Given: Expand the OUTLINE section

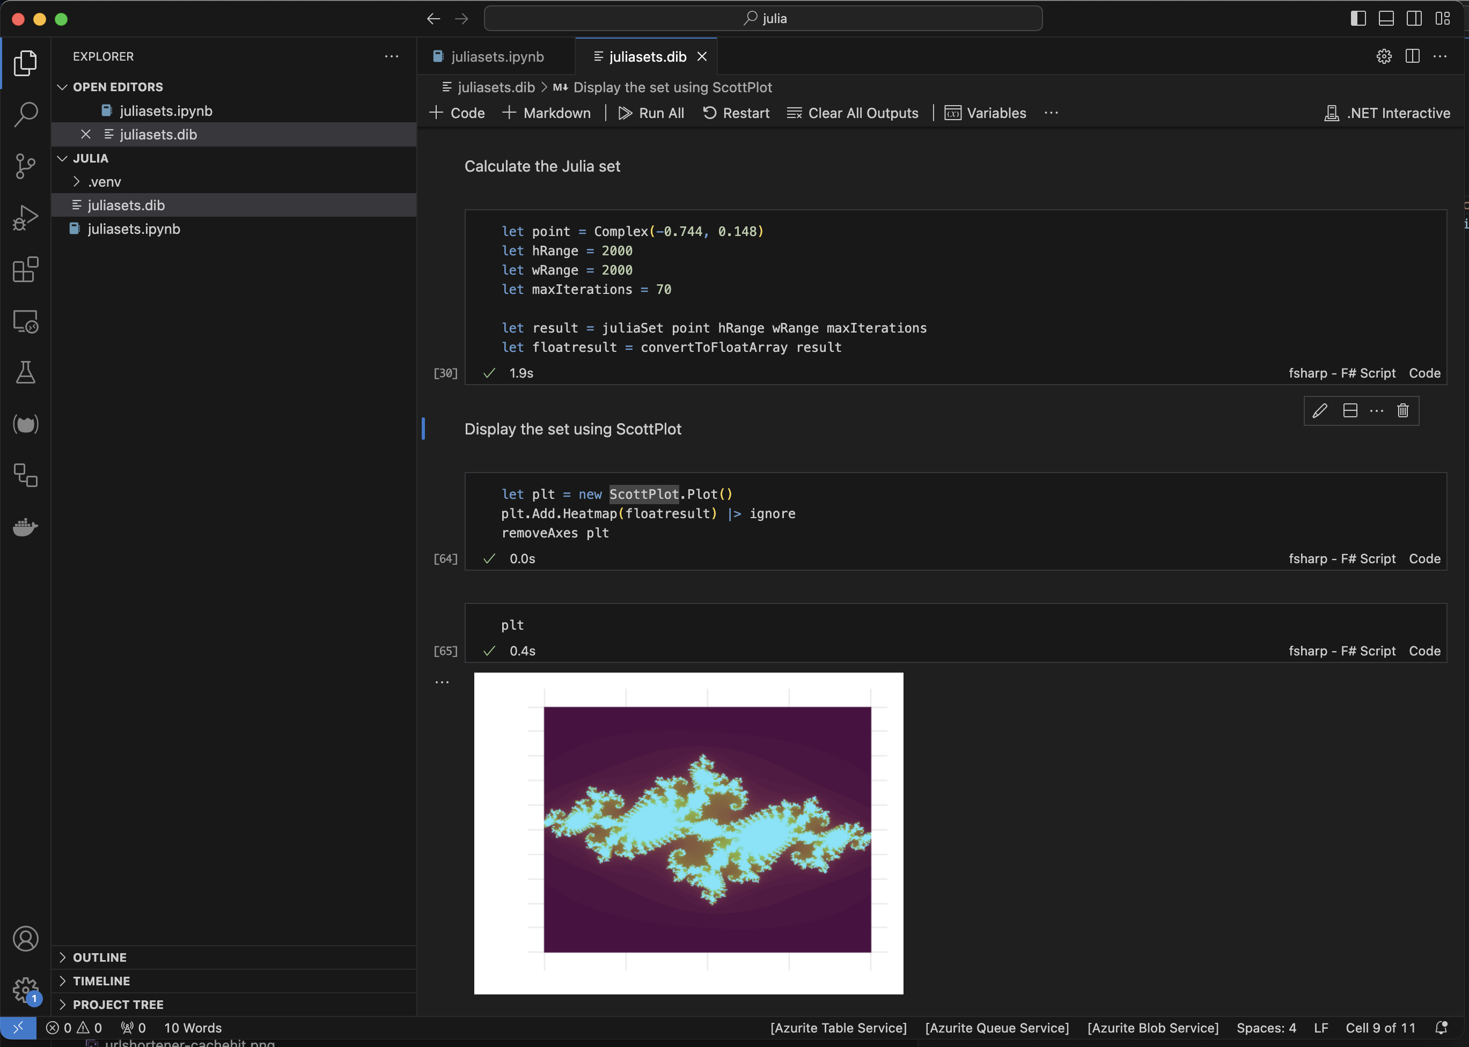Looking at the screenshot, I should click(x=99, y=957).
